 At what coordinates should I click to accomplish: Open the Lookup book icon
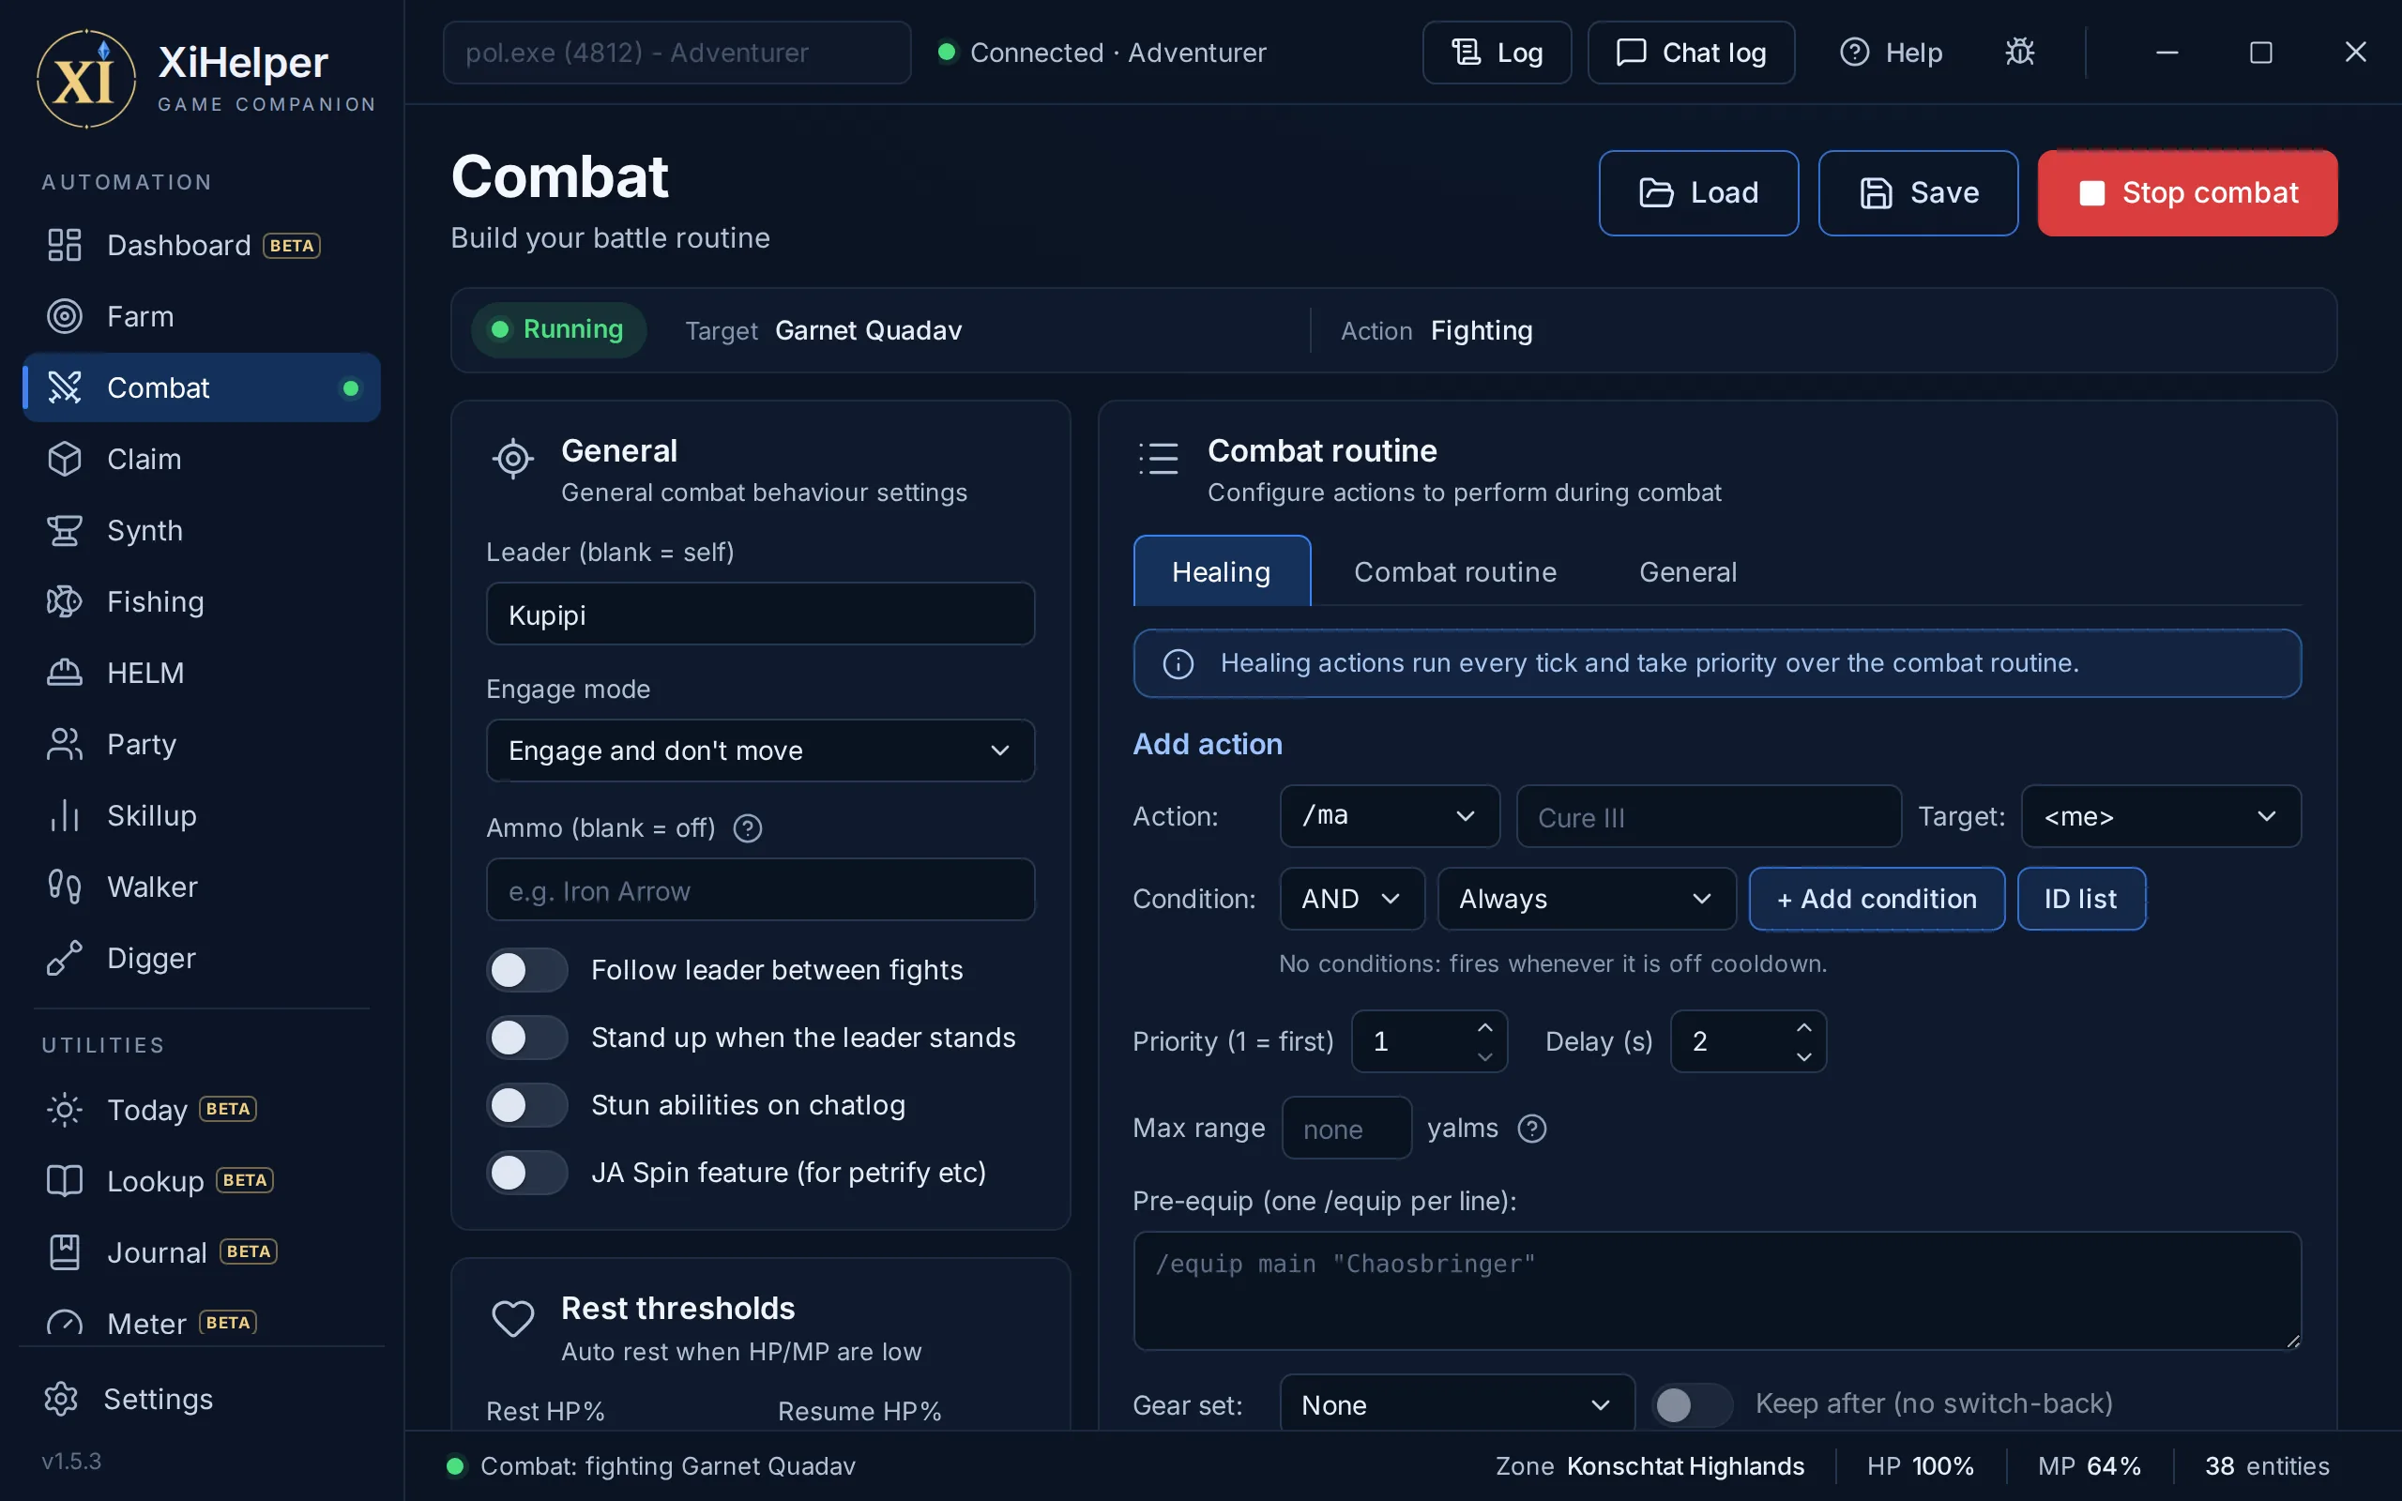pyautogui.click(x=65, y=1180)
